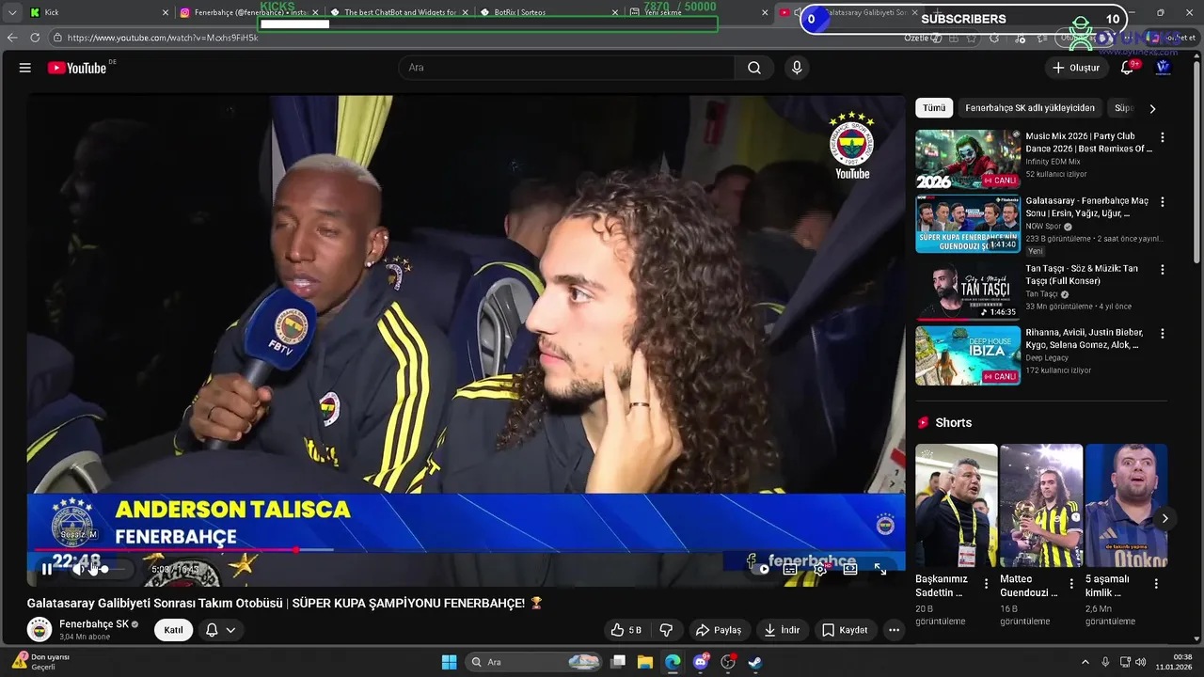Screen dimensions: 1204x677
Task: Open Microsoft Edge from the taskbar
Action: click(x=673, y=662)
